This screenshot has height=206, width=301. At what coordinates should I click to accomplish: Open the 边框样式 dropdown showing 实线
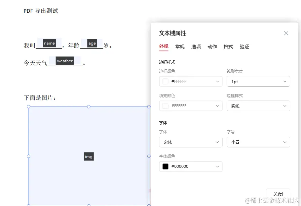tap(258, 106)
